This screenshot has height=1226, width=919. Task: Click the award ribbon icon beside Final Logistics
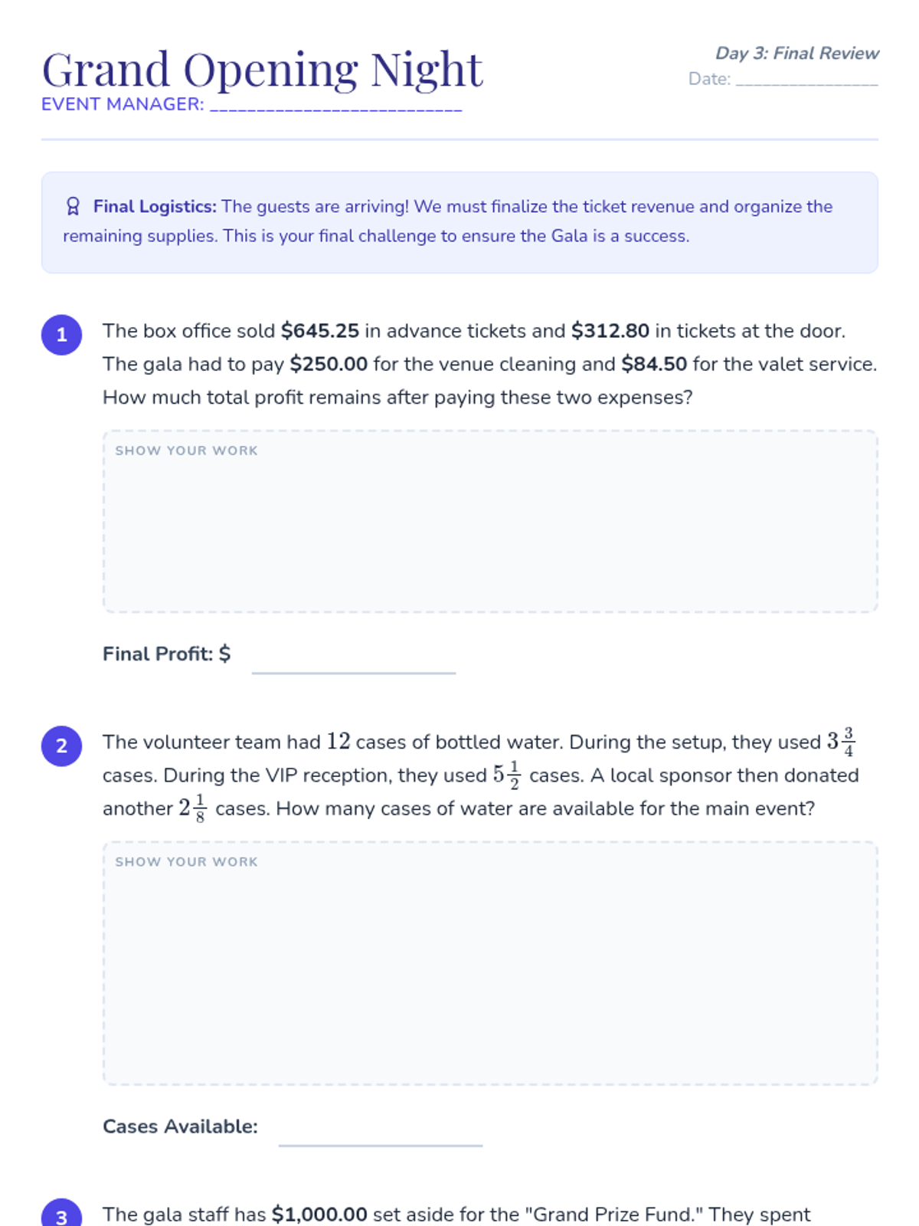click(x=73, y=206)
